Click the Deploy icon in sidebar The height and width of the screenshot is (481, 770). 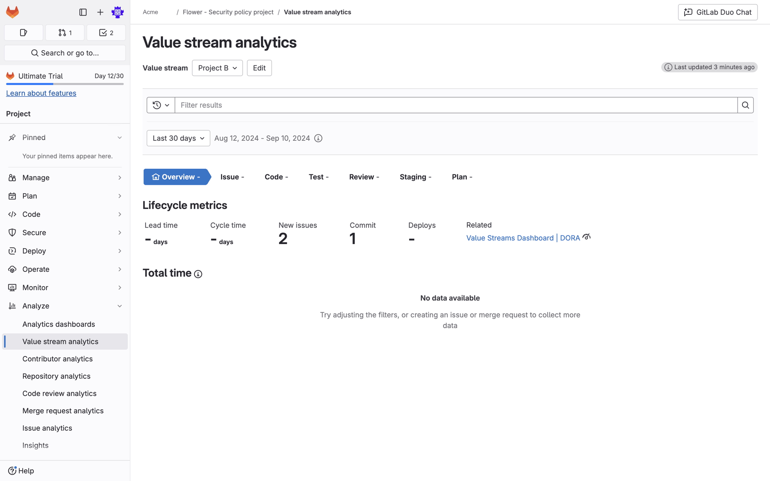coord(12,251)
